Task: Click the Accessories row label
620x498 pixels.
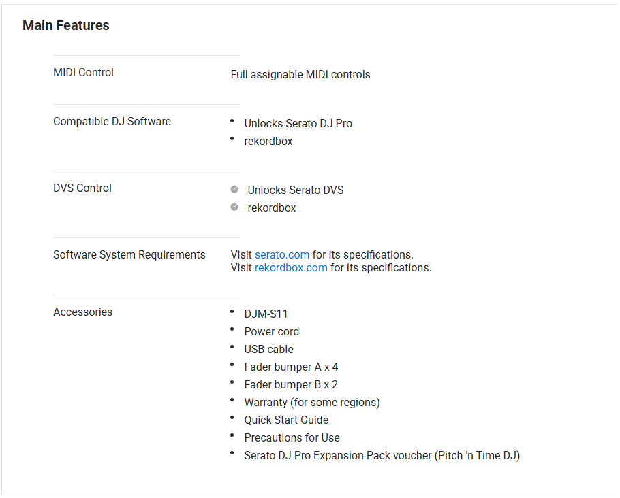Action: point(83,312)
